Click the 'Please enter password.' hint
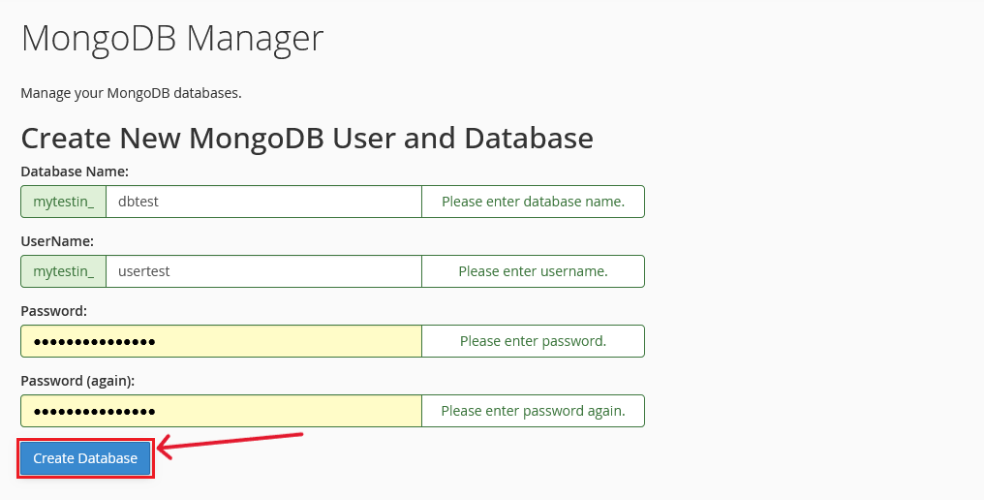Screen dimensions: 984x500 [x=533, y=341]
